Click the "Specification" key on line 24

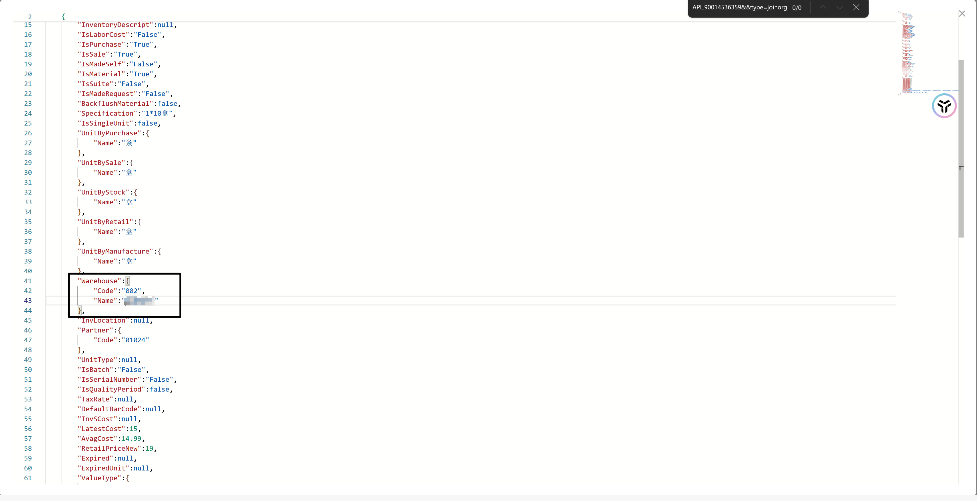(x=107, y=113)
